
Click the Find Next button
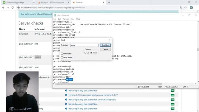[x=105, y=45]
